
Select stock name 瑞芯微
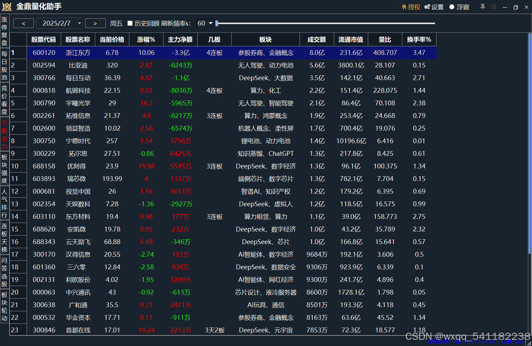pos(76,179)
